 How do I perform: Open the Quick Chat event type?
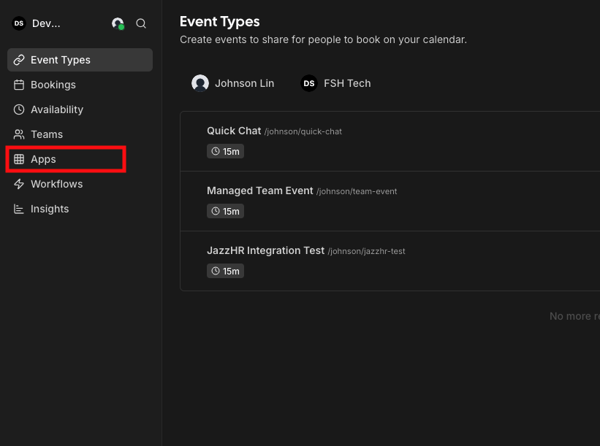click(x=234, y=131)
